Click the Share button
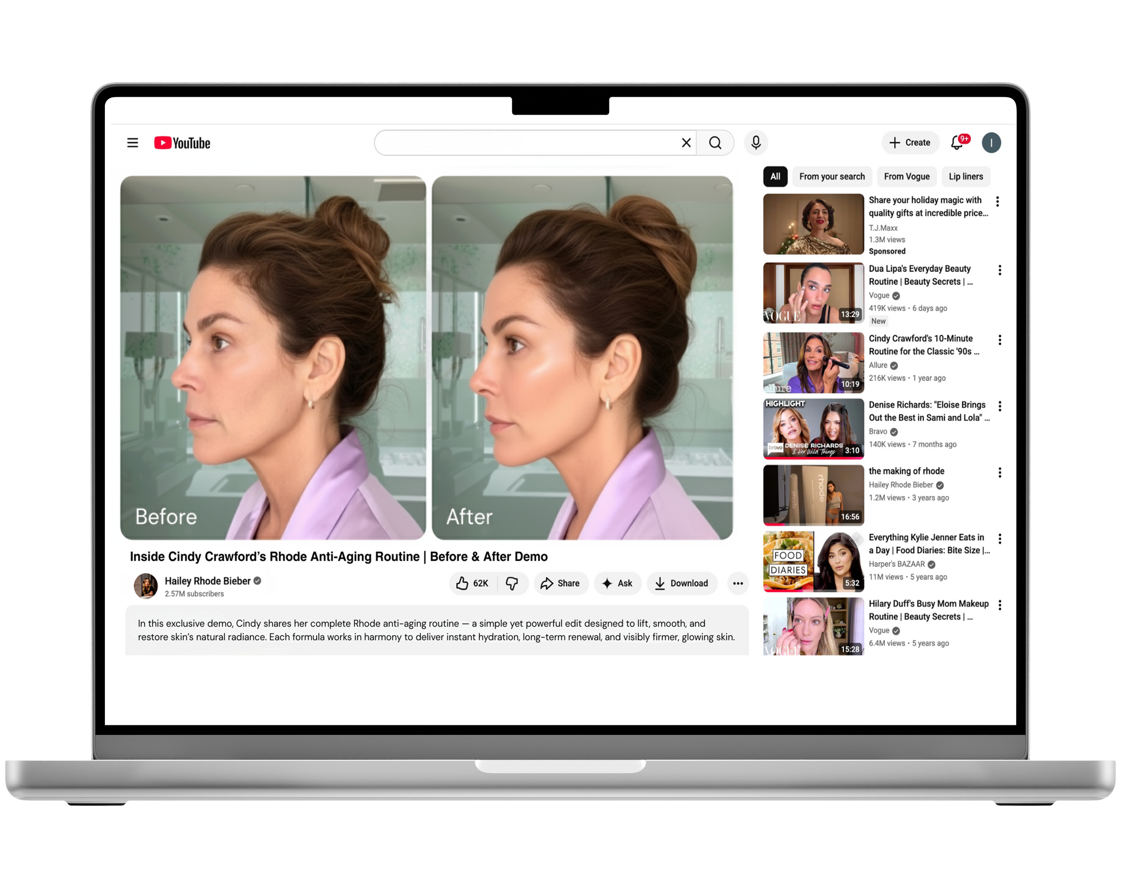The width and height of the screenshot is (1121, 872). 560,583
